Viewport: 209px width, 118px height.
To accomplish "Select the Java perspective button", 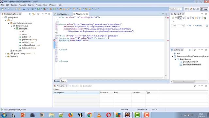I will pos(204,9).
